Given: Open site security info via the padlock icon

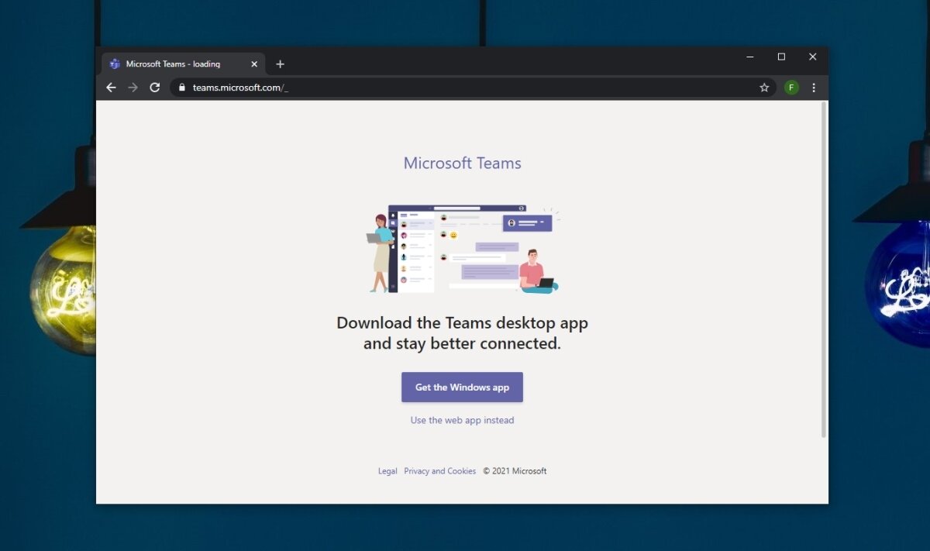Looking at the screenshot, I should coord(181,88).
